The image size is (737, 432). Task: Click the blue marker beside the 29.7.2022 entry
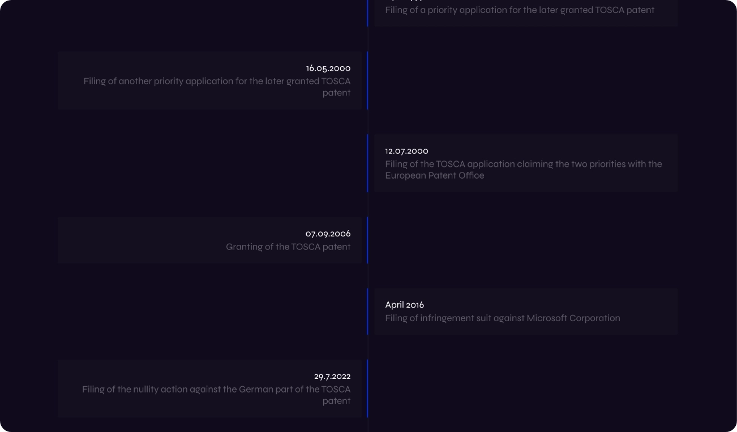[367, 388]
